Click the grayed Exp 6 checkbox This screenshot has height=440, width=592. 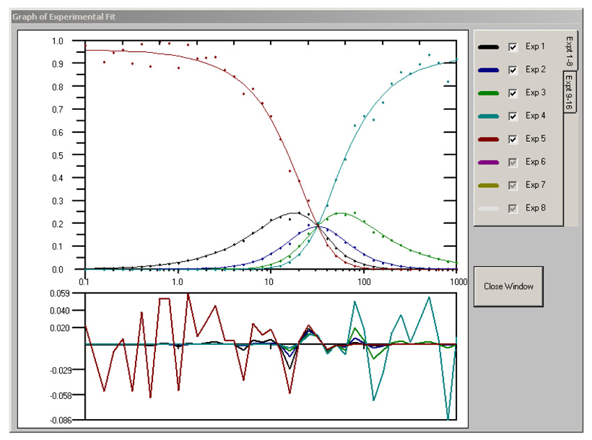[513, 162]
